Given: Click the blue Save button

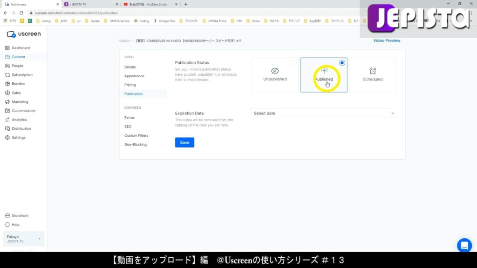Looking at the screenshot, I should (x=184, y=142).
